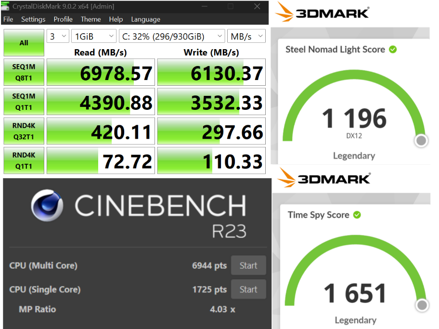439x329 pixels.
Task: Click the CrystalDiskMark application icon in titlebar
Action: (5, 6)
